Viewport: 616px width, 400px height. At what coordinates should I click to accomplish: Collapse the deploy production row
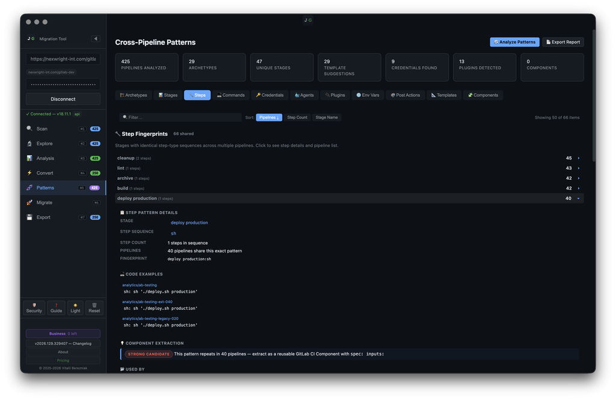pos(350,198)
